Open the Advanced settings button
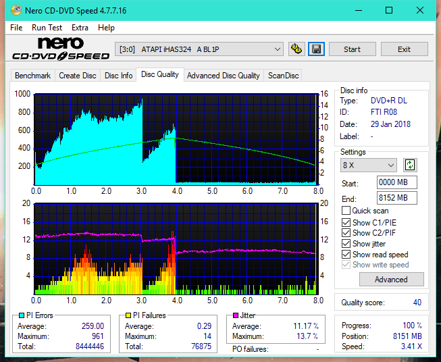Viewport: 441px width, 362px height. click(391, 280)
